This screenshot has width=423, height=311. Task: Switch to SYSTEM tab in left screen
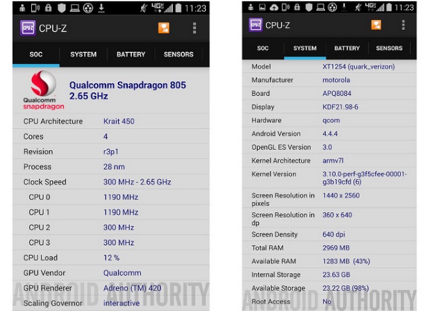pos(83,54)
